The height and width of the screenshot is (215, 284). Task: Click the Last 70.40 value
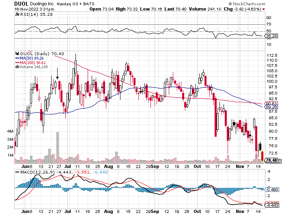(175, 9)
